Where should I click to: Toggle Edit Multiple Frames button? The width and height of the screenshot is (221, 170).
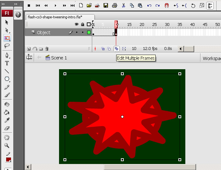click(x=116, y=49)
